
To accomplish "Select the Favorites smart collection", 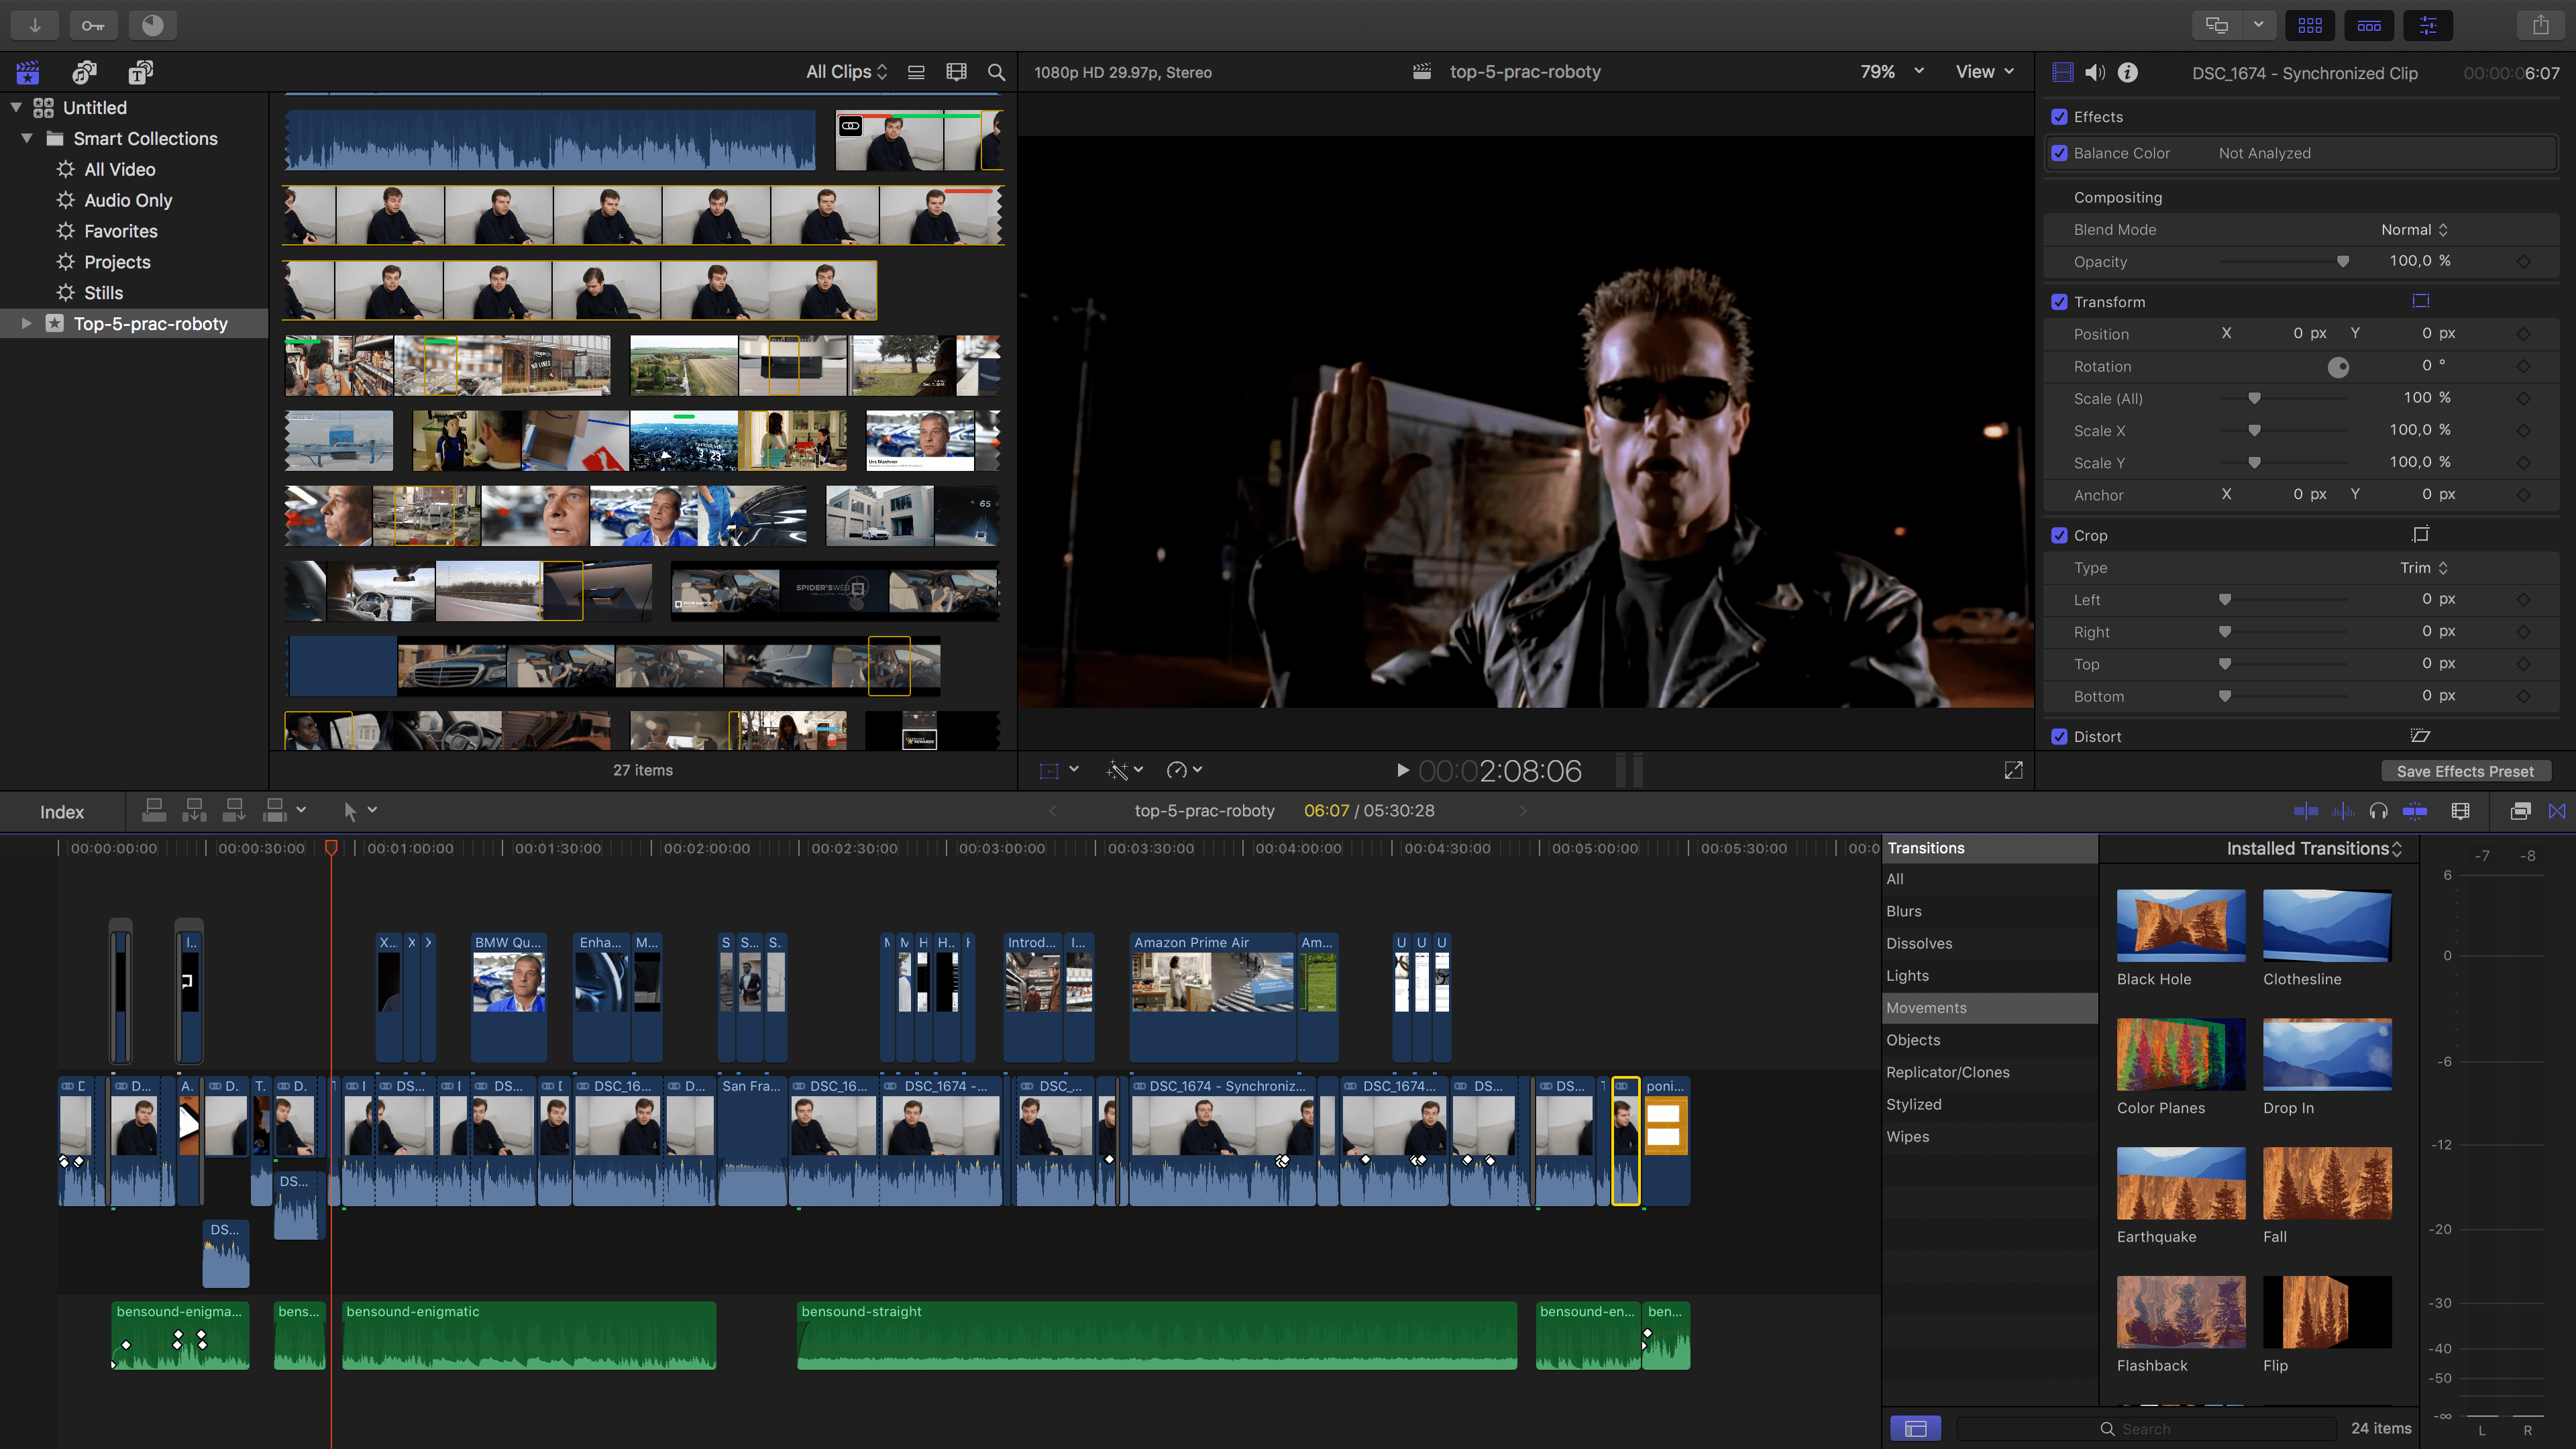I will tap(120, 231).
